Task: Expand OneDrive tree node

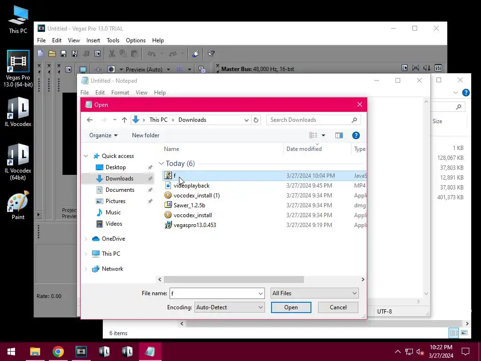Action: click(86, 239)
